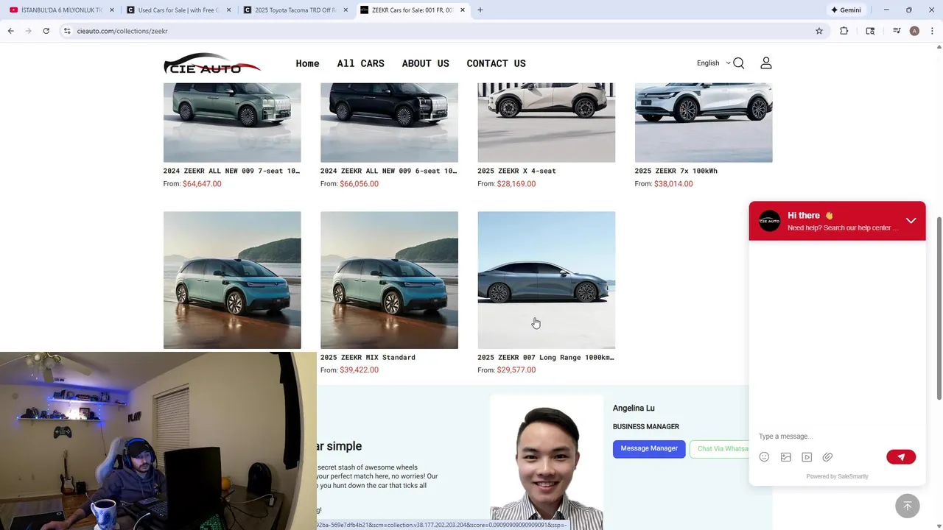Click the ZEEKR X 4-seat car image

pos(546,122)
